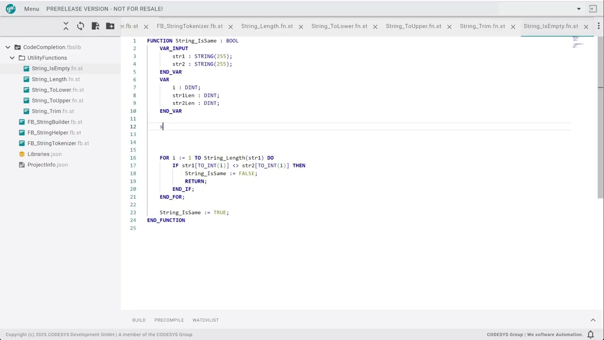Click the FOR loop statement on line 16
This screenshot has width=604, height=340.
point(217,158)
